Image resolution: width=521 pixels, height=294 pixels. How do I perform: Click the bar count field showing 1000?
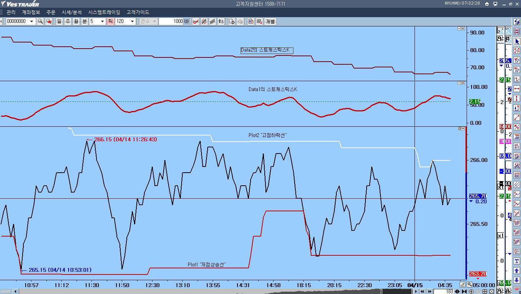click(171, 21)
